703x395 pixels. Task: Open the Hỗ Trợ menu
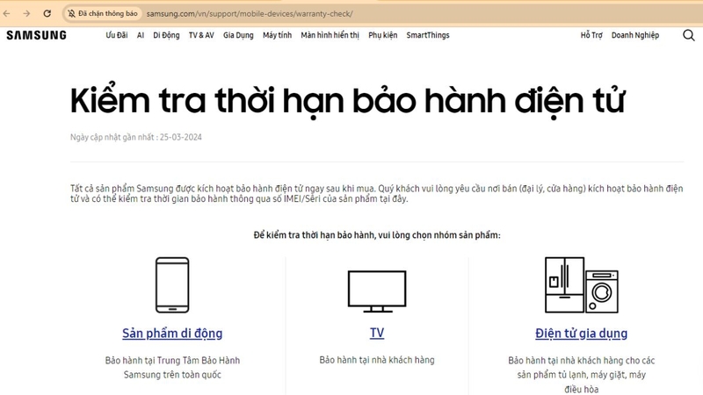(x=591, y=35)
